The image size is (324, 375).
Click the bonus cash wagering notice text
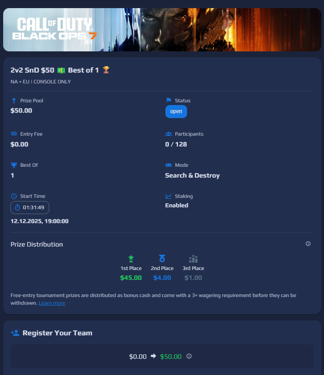pos(153,299)
